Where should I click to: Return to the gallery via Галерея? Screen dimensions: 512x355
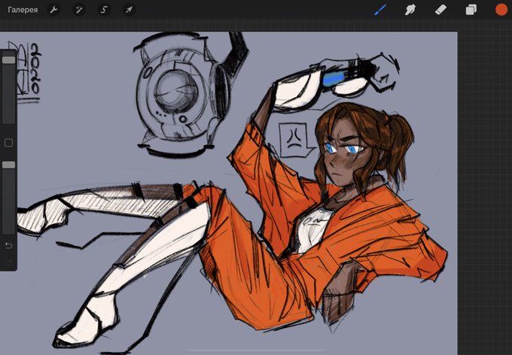23,10
